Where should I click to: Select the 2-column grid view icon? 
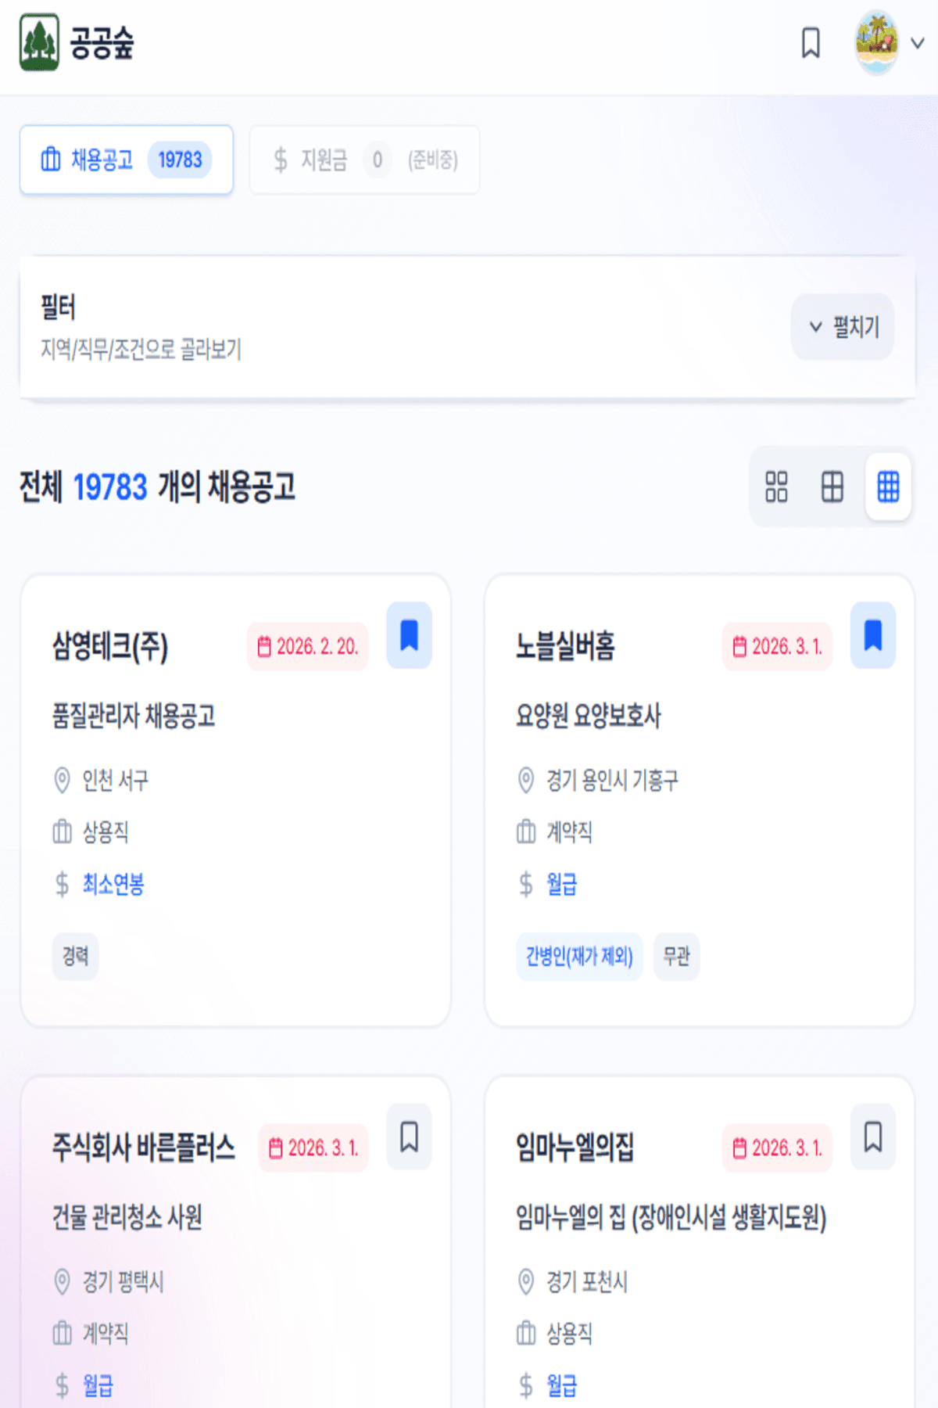[x=831, y=487]
